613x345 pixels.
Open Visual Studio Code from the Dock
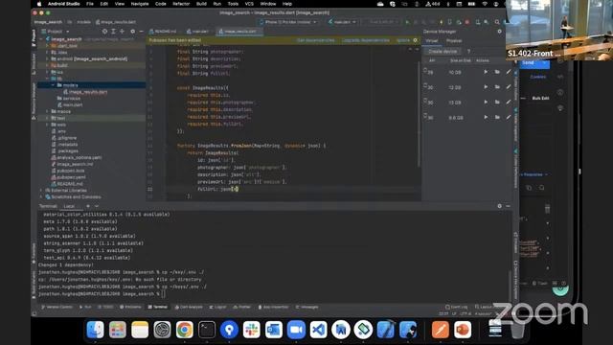318,330
